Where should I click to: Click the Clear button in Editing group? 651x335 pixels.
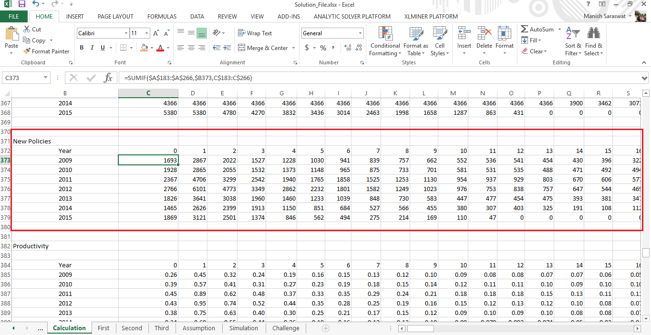tap(535, 51)
